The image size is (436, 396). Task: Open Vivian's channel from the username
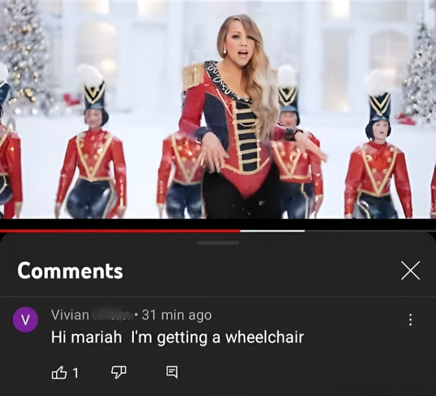[70, 315]
